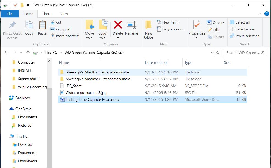This screenshot has height=168, width=271.
Task: Click Properties icon in Quick Access Toolbar
Action: click(15, 5)
